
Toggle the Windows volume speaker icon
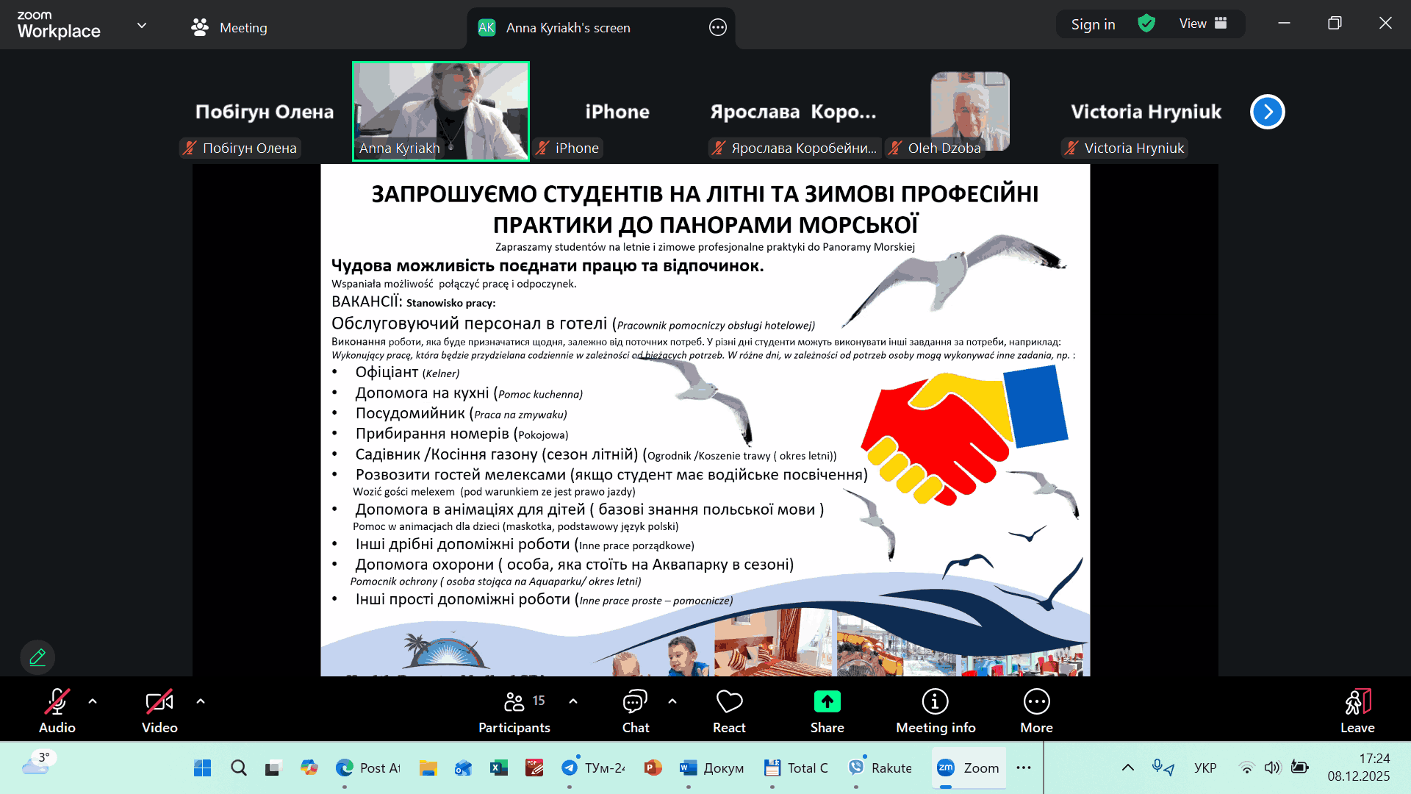click(1272, 768)
